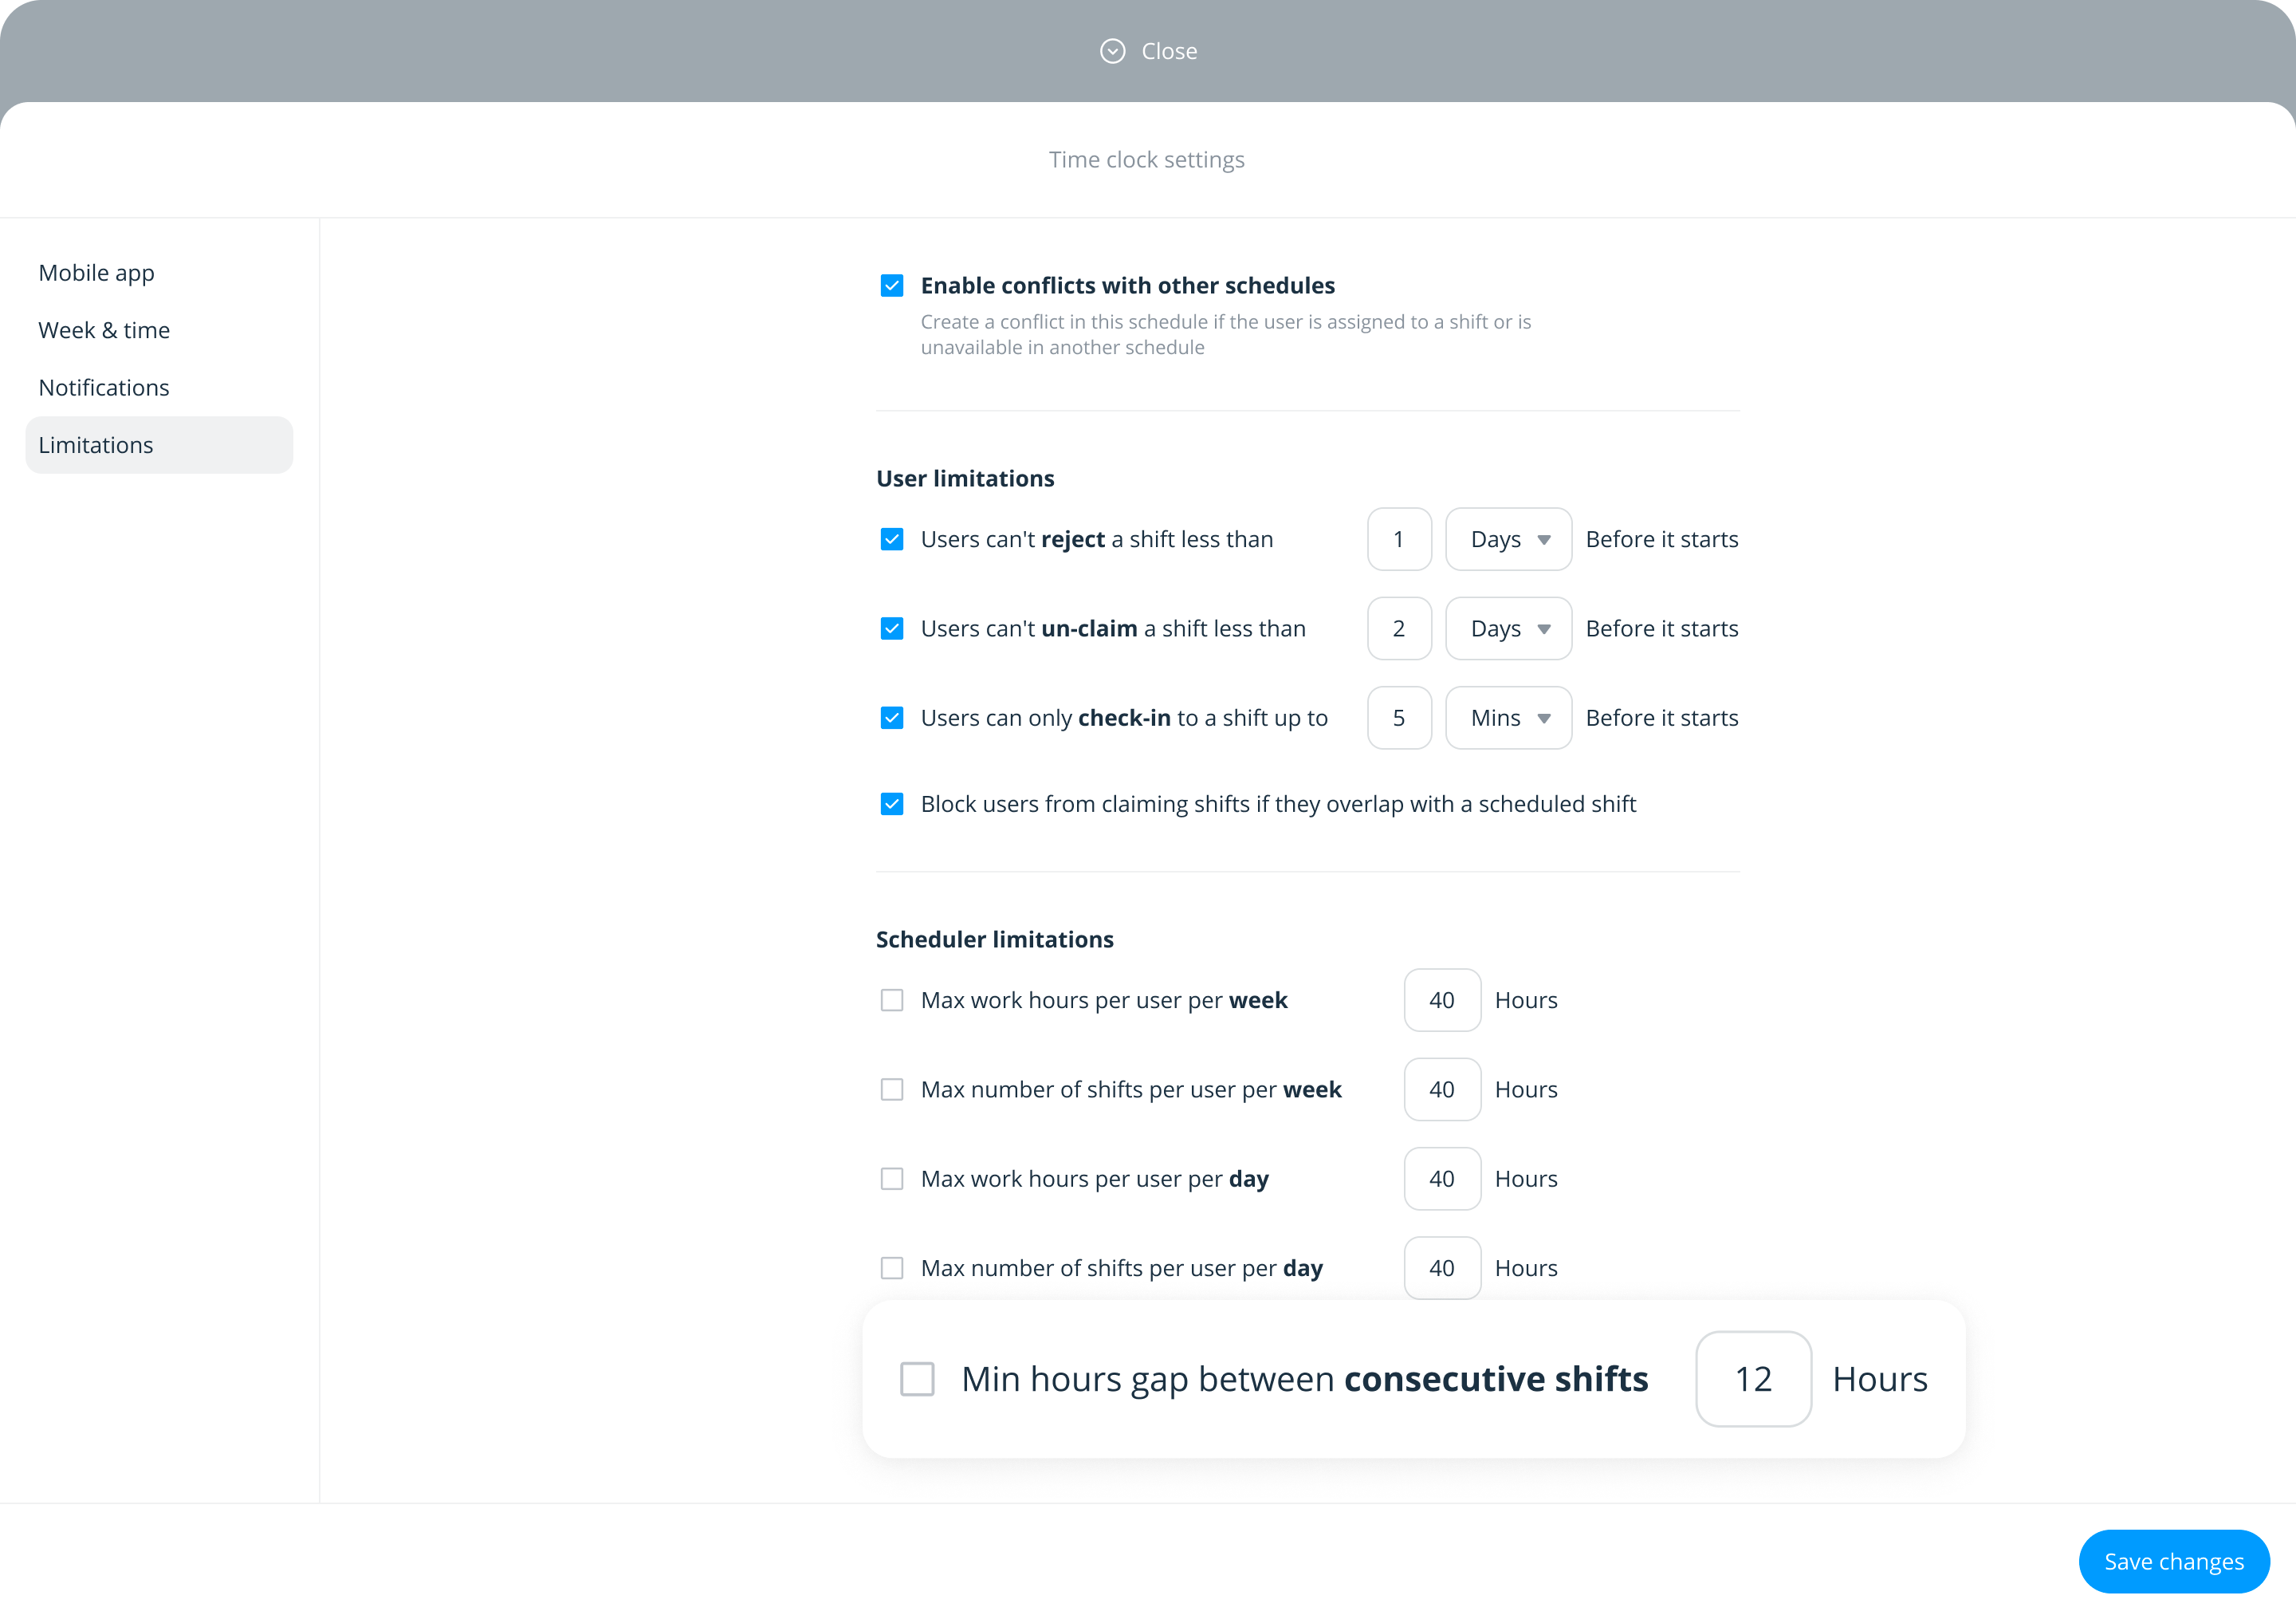Viewport: 2296px width, 1619px height.
Task: Uncheck the check-in limitation checkbox
Action: (892, 718)
